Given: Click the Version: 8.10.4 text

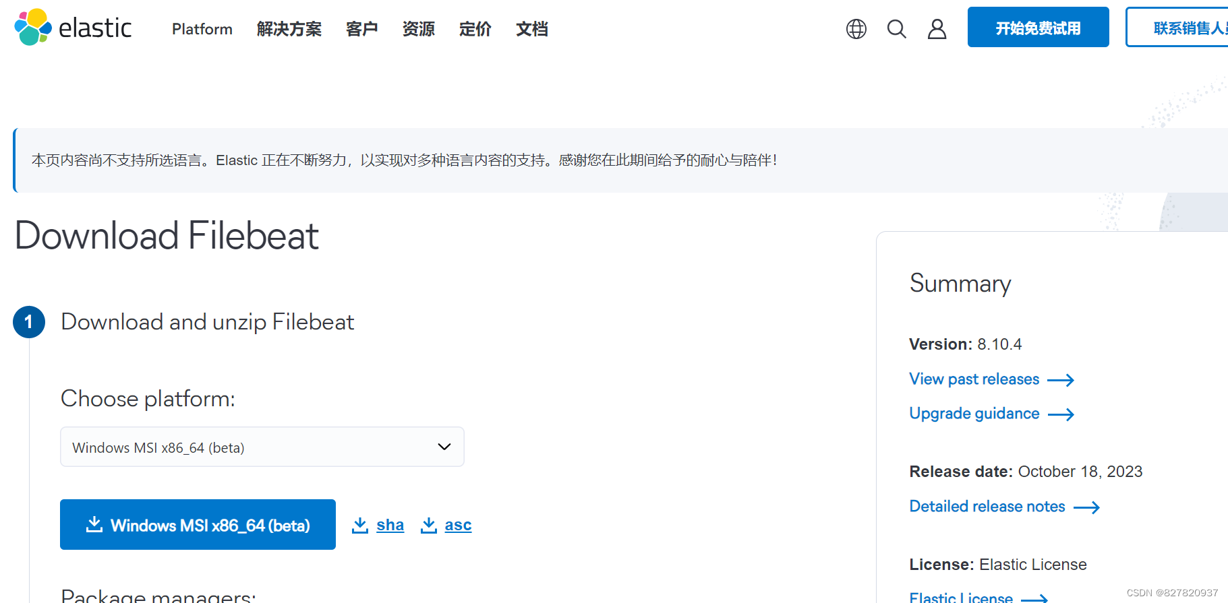Looking at the screenshot, I should pos(966,344).
